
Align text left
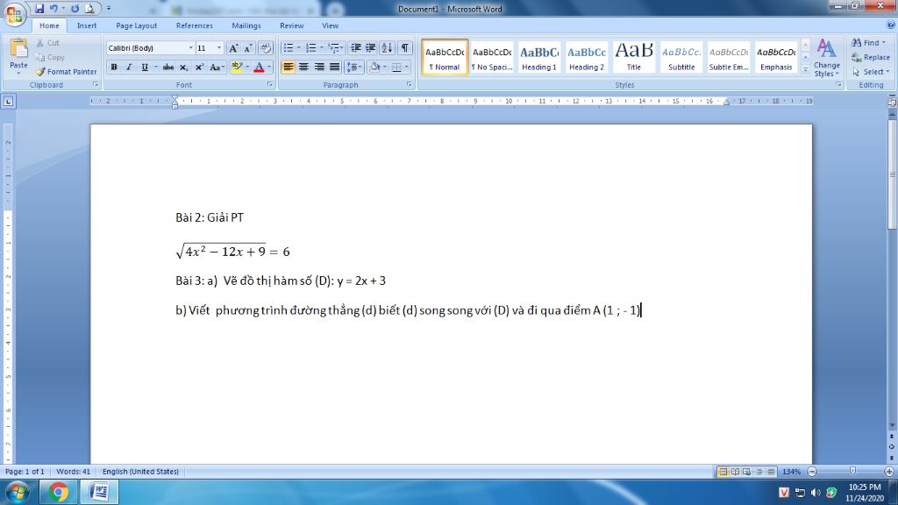click(x=288, y=67)
